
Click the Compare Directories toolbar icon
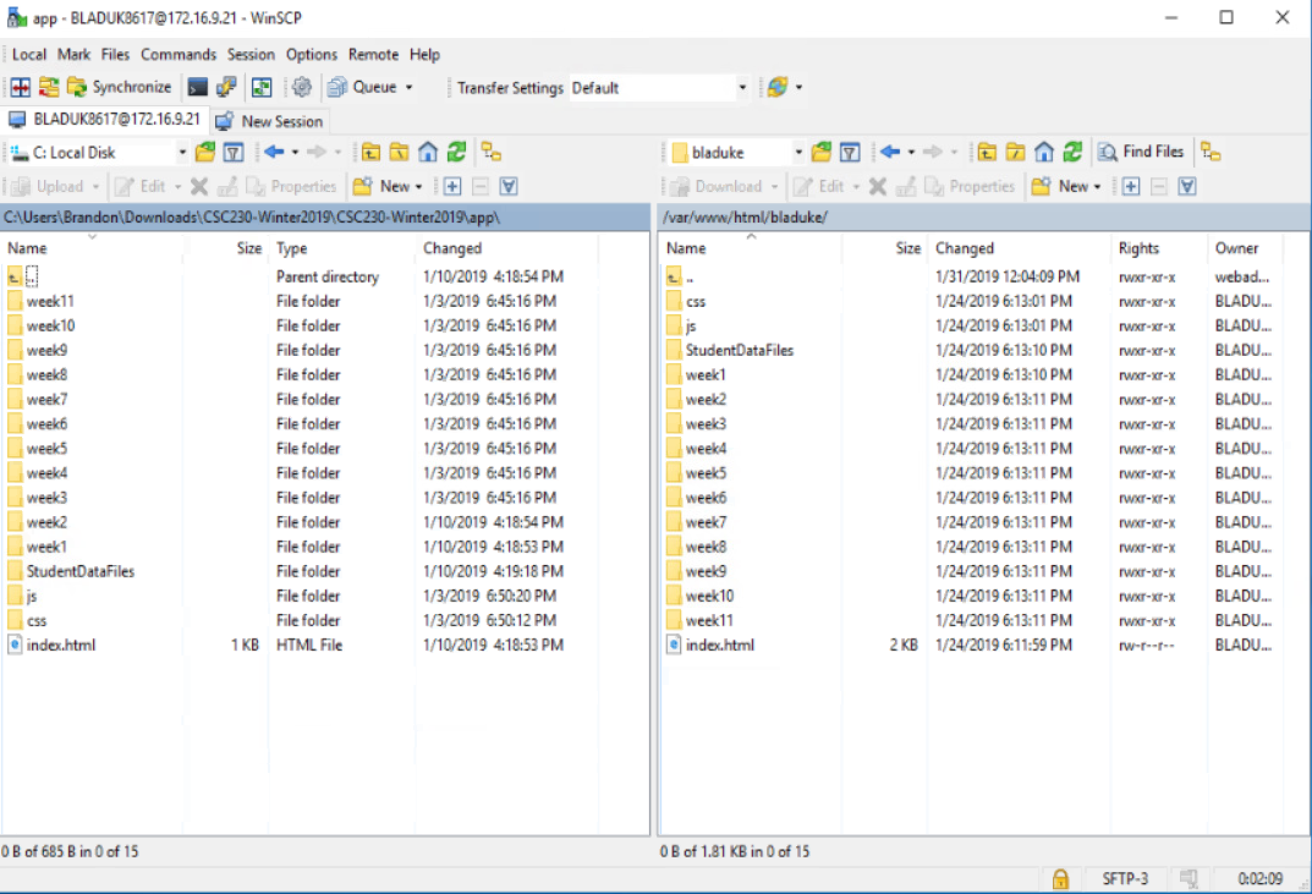click(20, 87)
